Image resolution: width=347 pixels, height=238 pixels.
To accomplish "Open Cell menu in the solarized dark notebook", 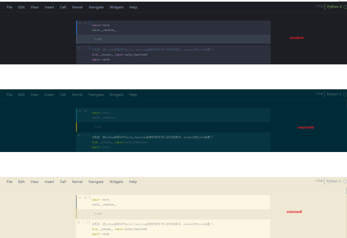I will coord(63,94).
